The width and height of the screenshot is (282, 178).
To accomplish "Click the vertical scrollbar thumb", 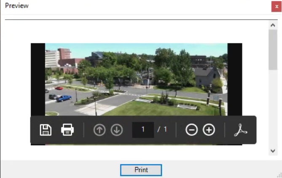I will pos(273,50).
